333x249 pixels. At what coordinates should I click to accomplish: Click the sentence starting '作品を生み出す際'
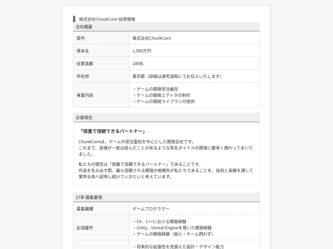166,173
